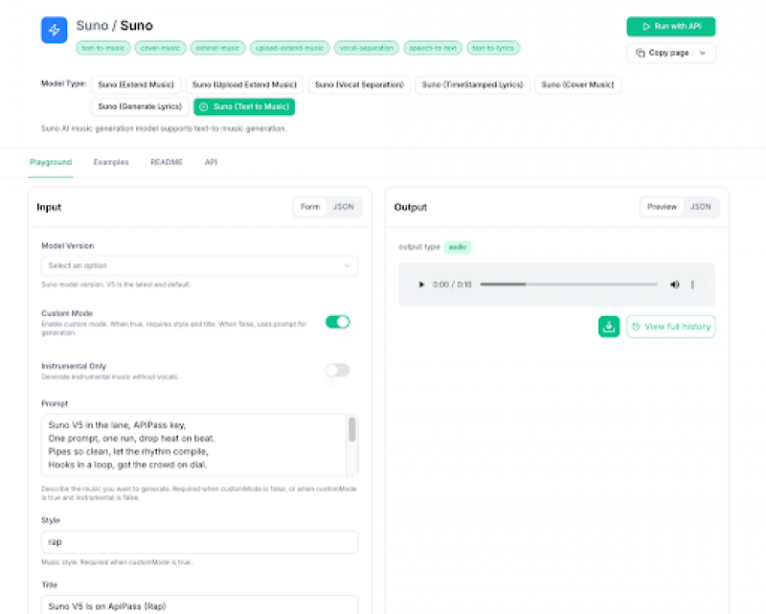Click the copy icon in Copy page
766x614 pixels.
[x=641, y=54]
